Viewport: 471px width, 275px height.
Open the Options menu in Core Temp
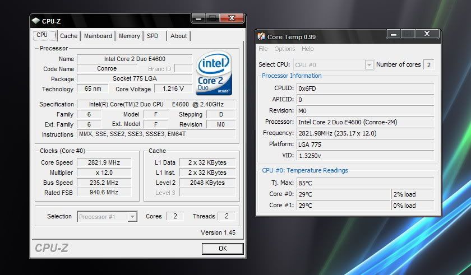pos(284,49)
